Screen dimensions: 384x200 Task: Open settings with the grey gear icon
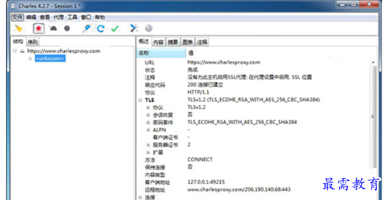click(x=149, y=28)
